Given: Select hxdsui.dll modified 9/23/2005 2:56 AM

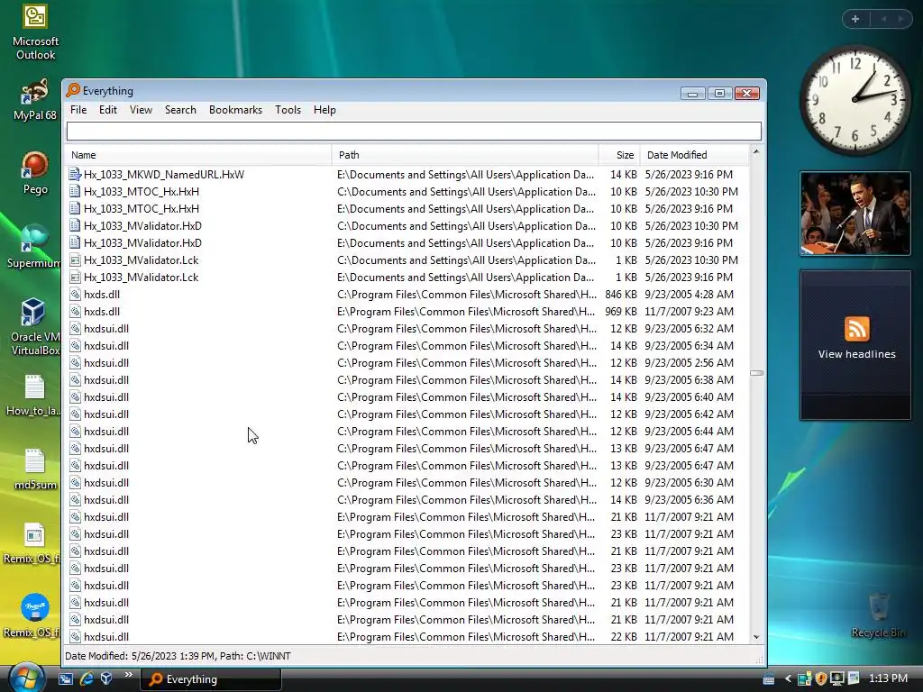Looking at the screenshot, I should click(106, 362).
